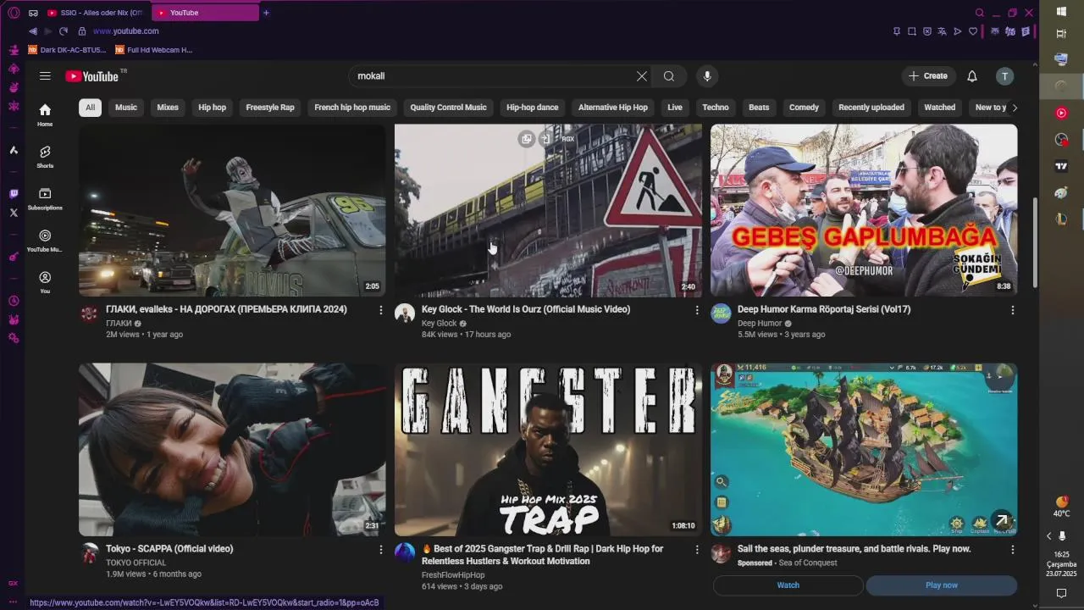Click the Watch button on ad
Image resolution: width=1084 pixels, height=610 pixels.
[x=788, y=585]
